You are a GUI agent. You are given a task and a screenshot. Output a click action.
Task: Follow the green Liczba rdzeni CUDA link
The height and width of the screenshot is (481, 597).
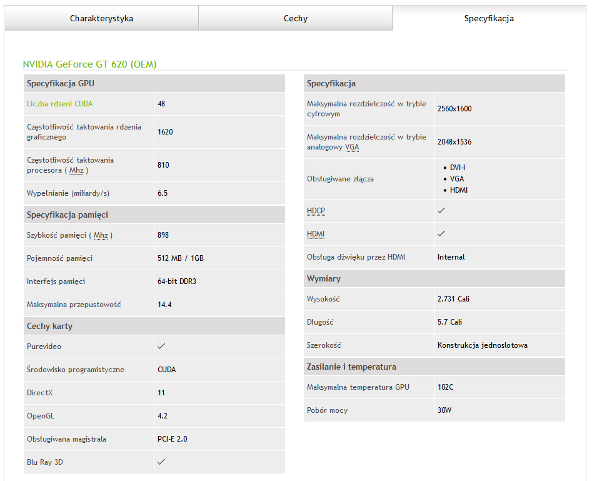tap(60, 104)
